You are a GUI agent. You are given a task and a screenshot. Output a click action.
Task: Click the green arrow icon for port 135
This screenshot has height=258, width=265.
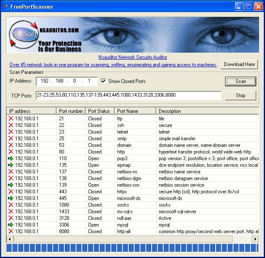(10, 165)
